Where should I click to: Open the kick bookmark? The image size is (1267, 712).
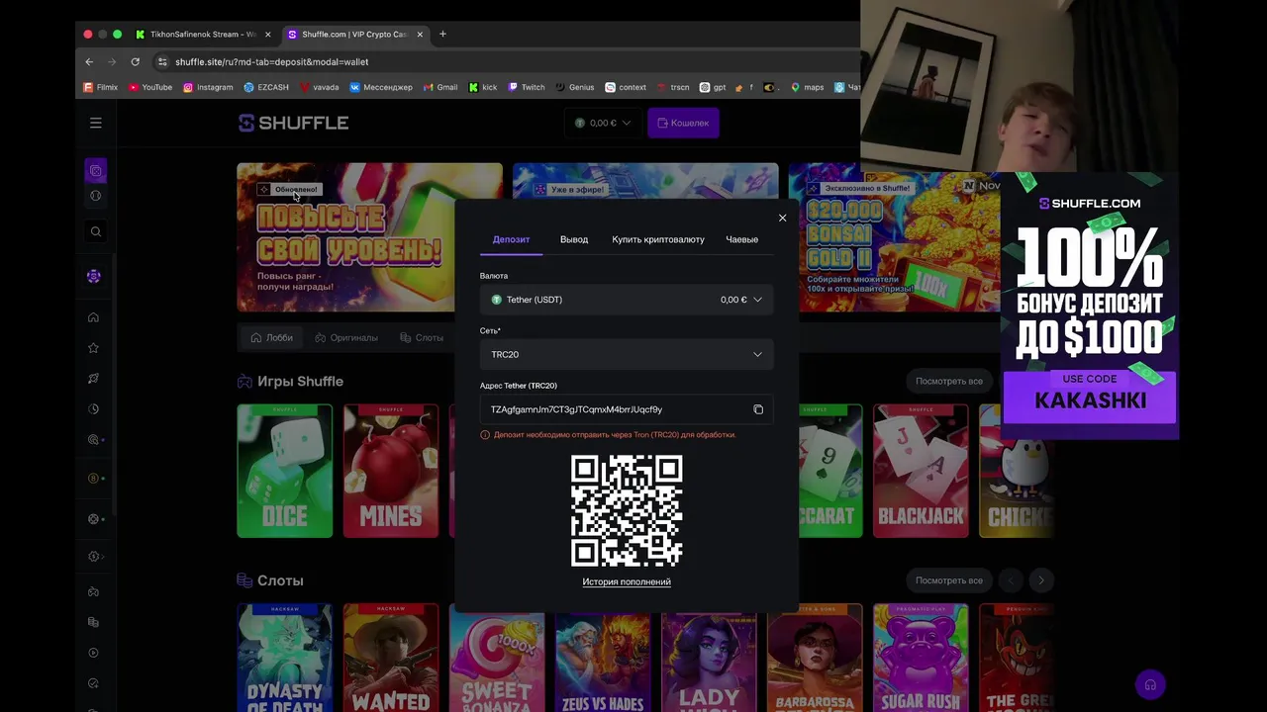483,87
